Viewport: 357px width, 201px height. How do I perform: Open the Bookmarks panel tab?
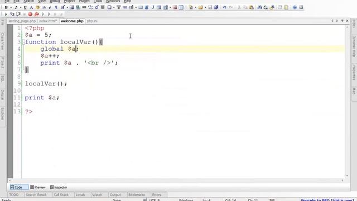[x=136, y=195]
